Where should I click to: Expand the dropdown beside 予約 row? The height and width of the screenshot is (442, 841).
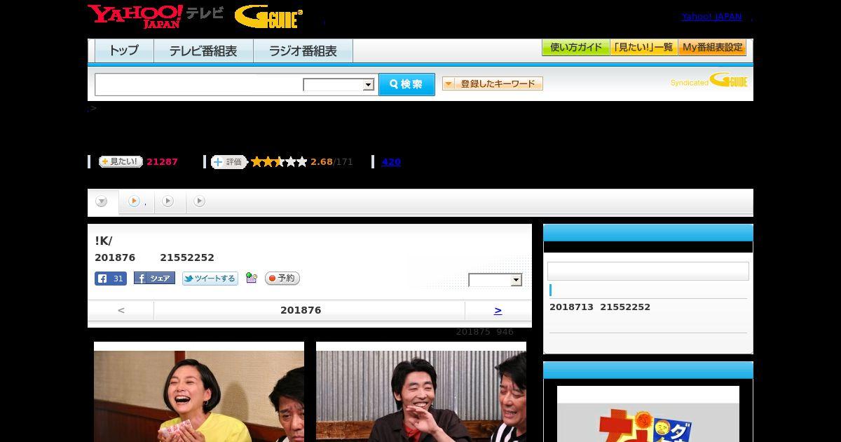tap(495, 280)
